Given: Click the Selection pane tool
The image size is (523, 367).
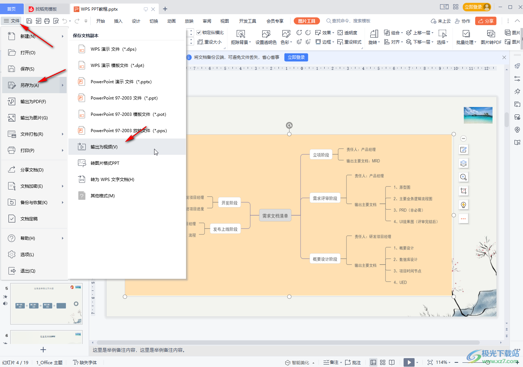Looking at the screenshot, I should point(442,37).
